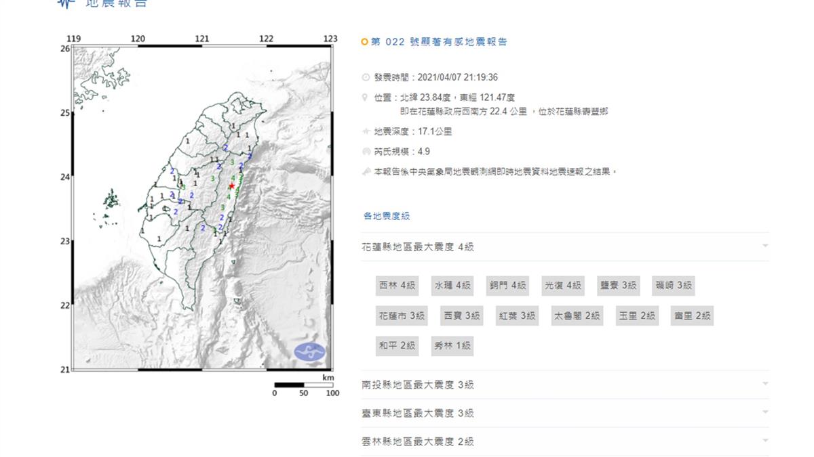Screen dimensions: 814x457
Task: Click the location pin icon beside 位置
Action: click(x=366, y=97)
